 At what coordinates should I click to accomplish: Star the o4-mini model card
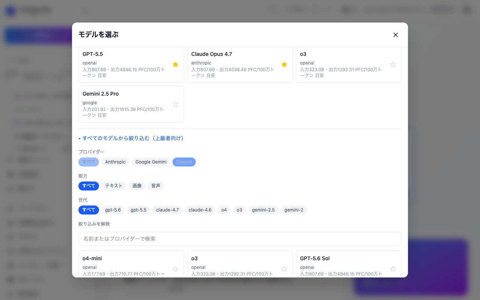tap(175, 269)
